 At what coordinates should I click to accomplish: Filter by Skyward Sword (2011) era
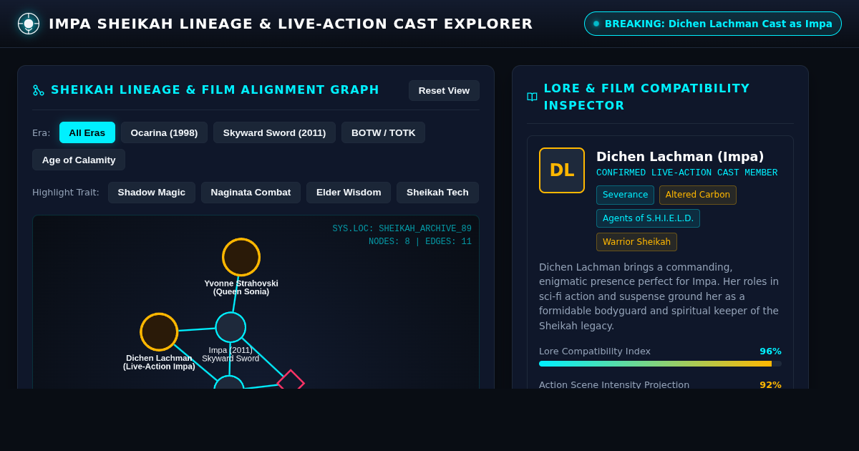click(274, 132)
